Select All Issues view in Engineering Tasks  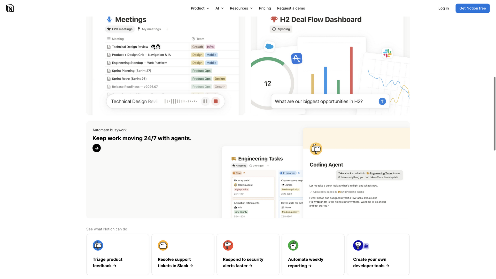coord(239,166)
